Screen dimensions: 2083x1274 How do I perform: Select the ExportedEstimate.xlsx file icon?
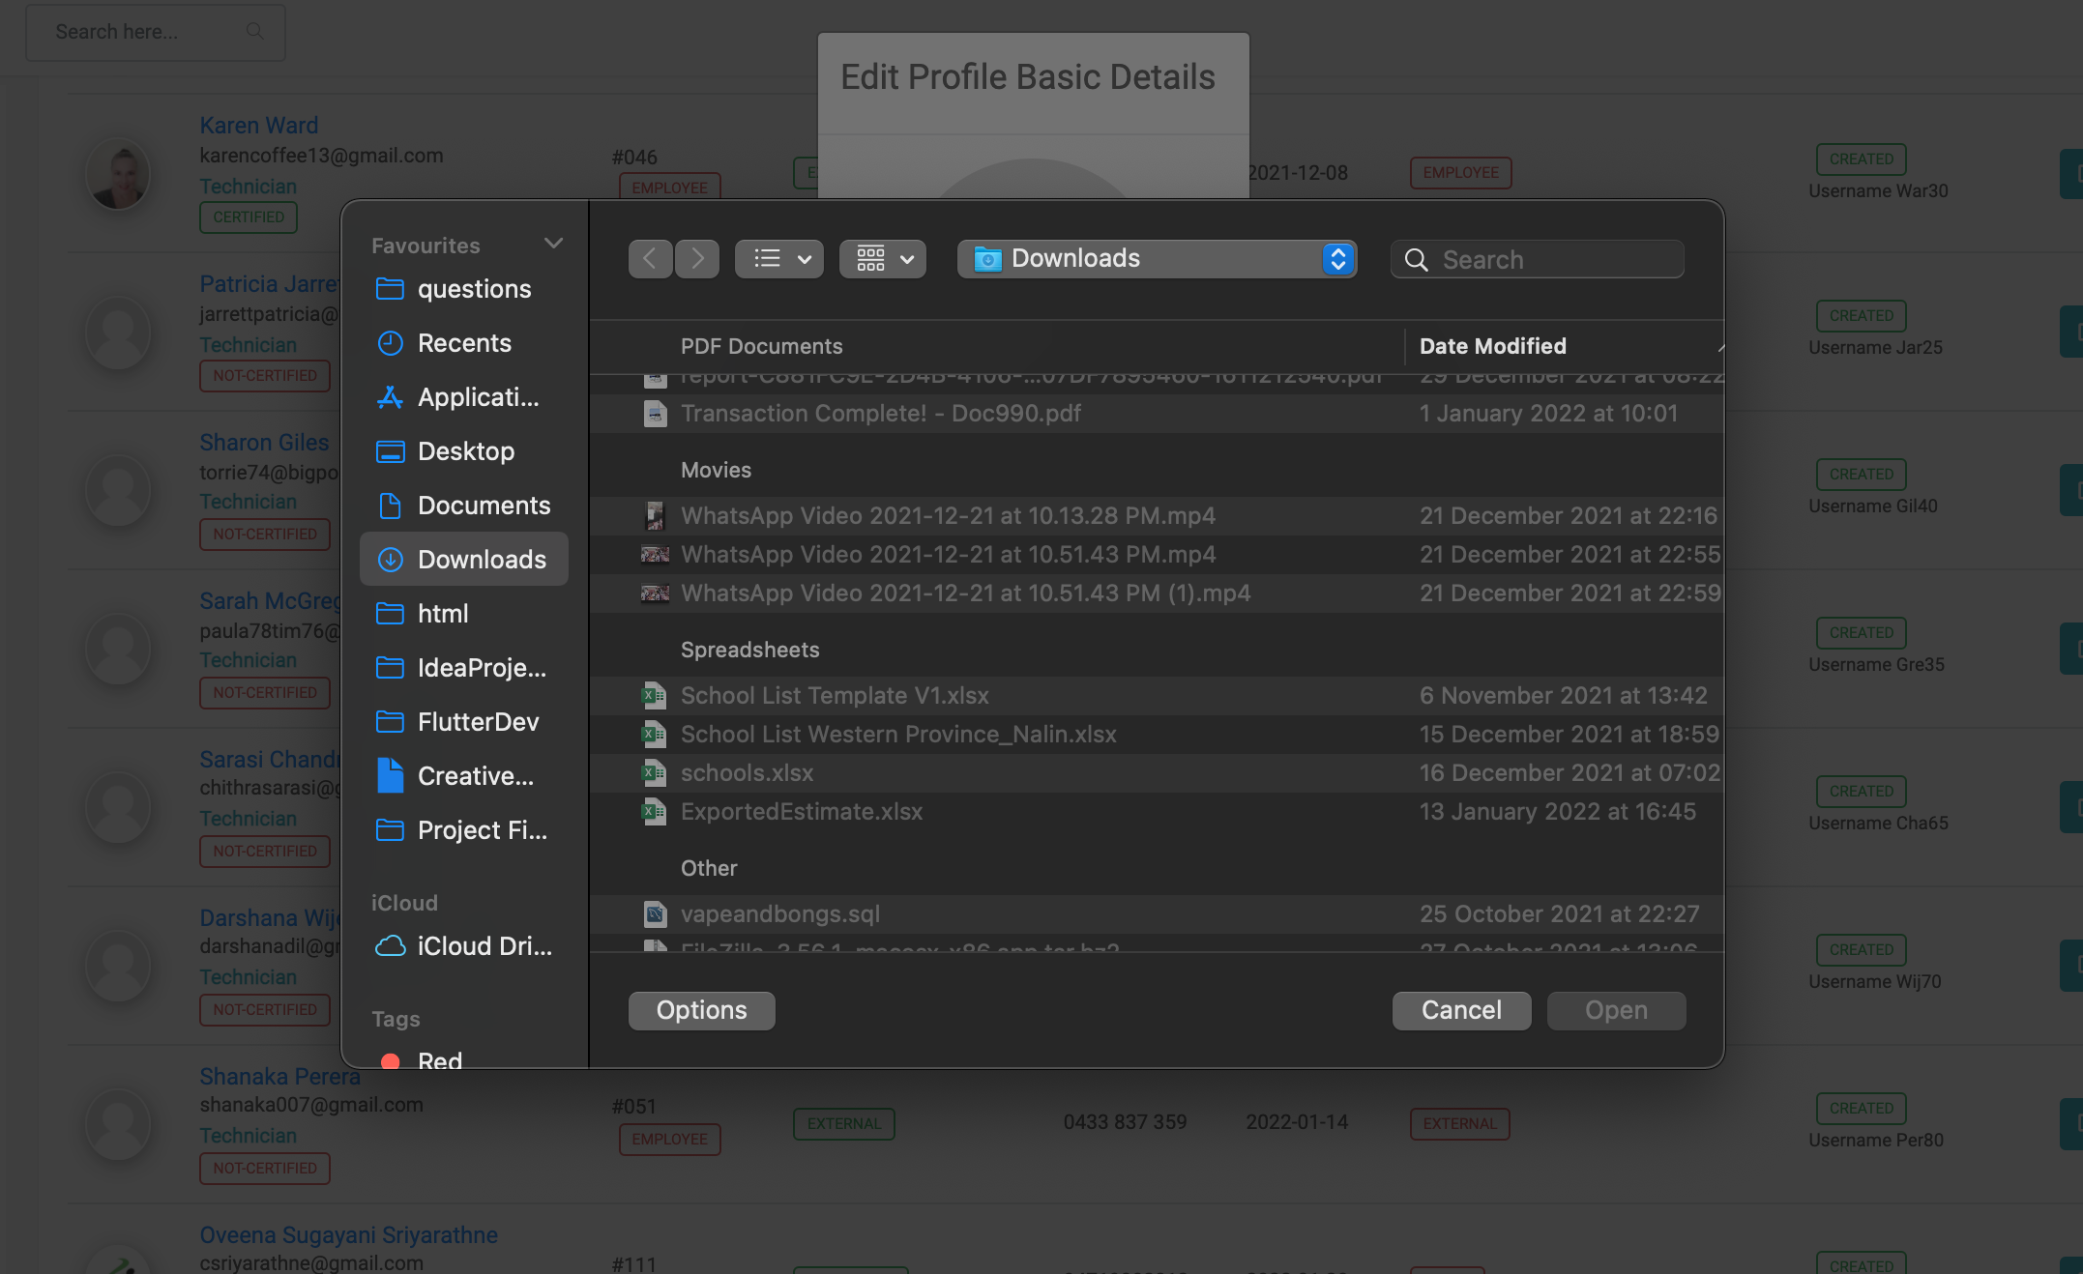pyautogui.click(x=655, y=812)
